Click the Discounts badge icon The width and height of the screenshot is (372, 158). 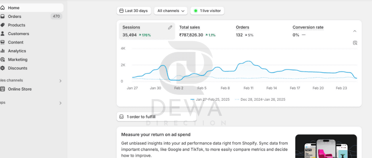[x=3, y=68]
